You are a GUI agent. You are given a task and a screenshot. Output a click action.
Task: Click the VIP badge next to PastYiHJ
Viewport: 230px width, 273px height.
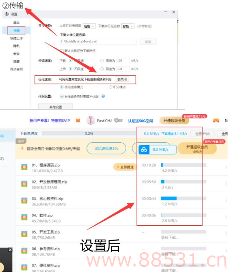[118, 120]
